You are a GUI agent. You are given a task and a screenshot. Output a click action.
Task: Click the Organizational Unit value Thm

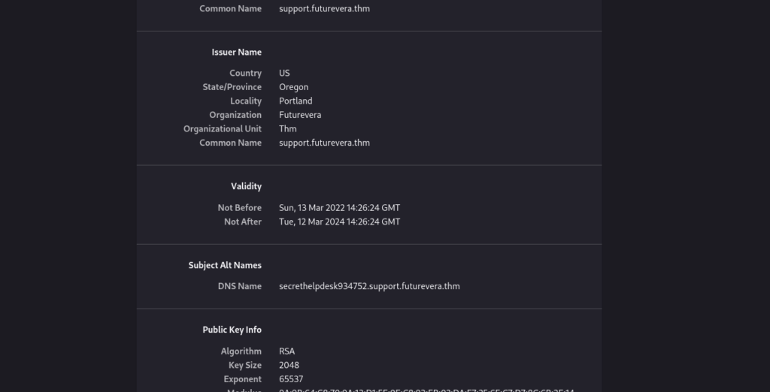288,129
